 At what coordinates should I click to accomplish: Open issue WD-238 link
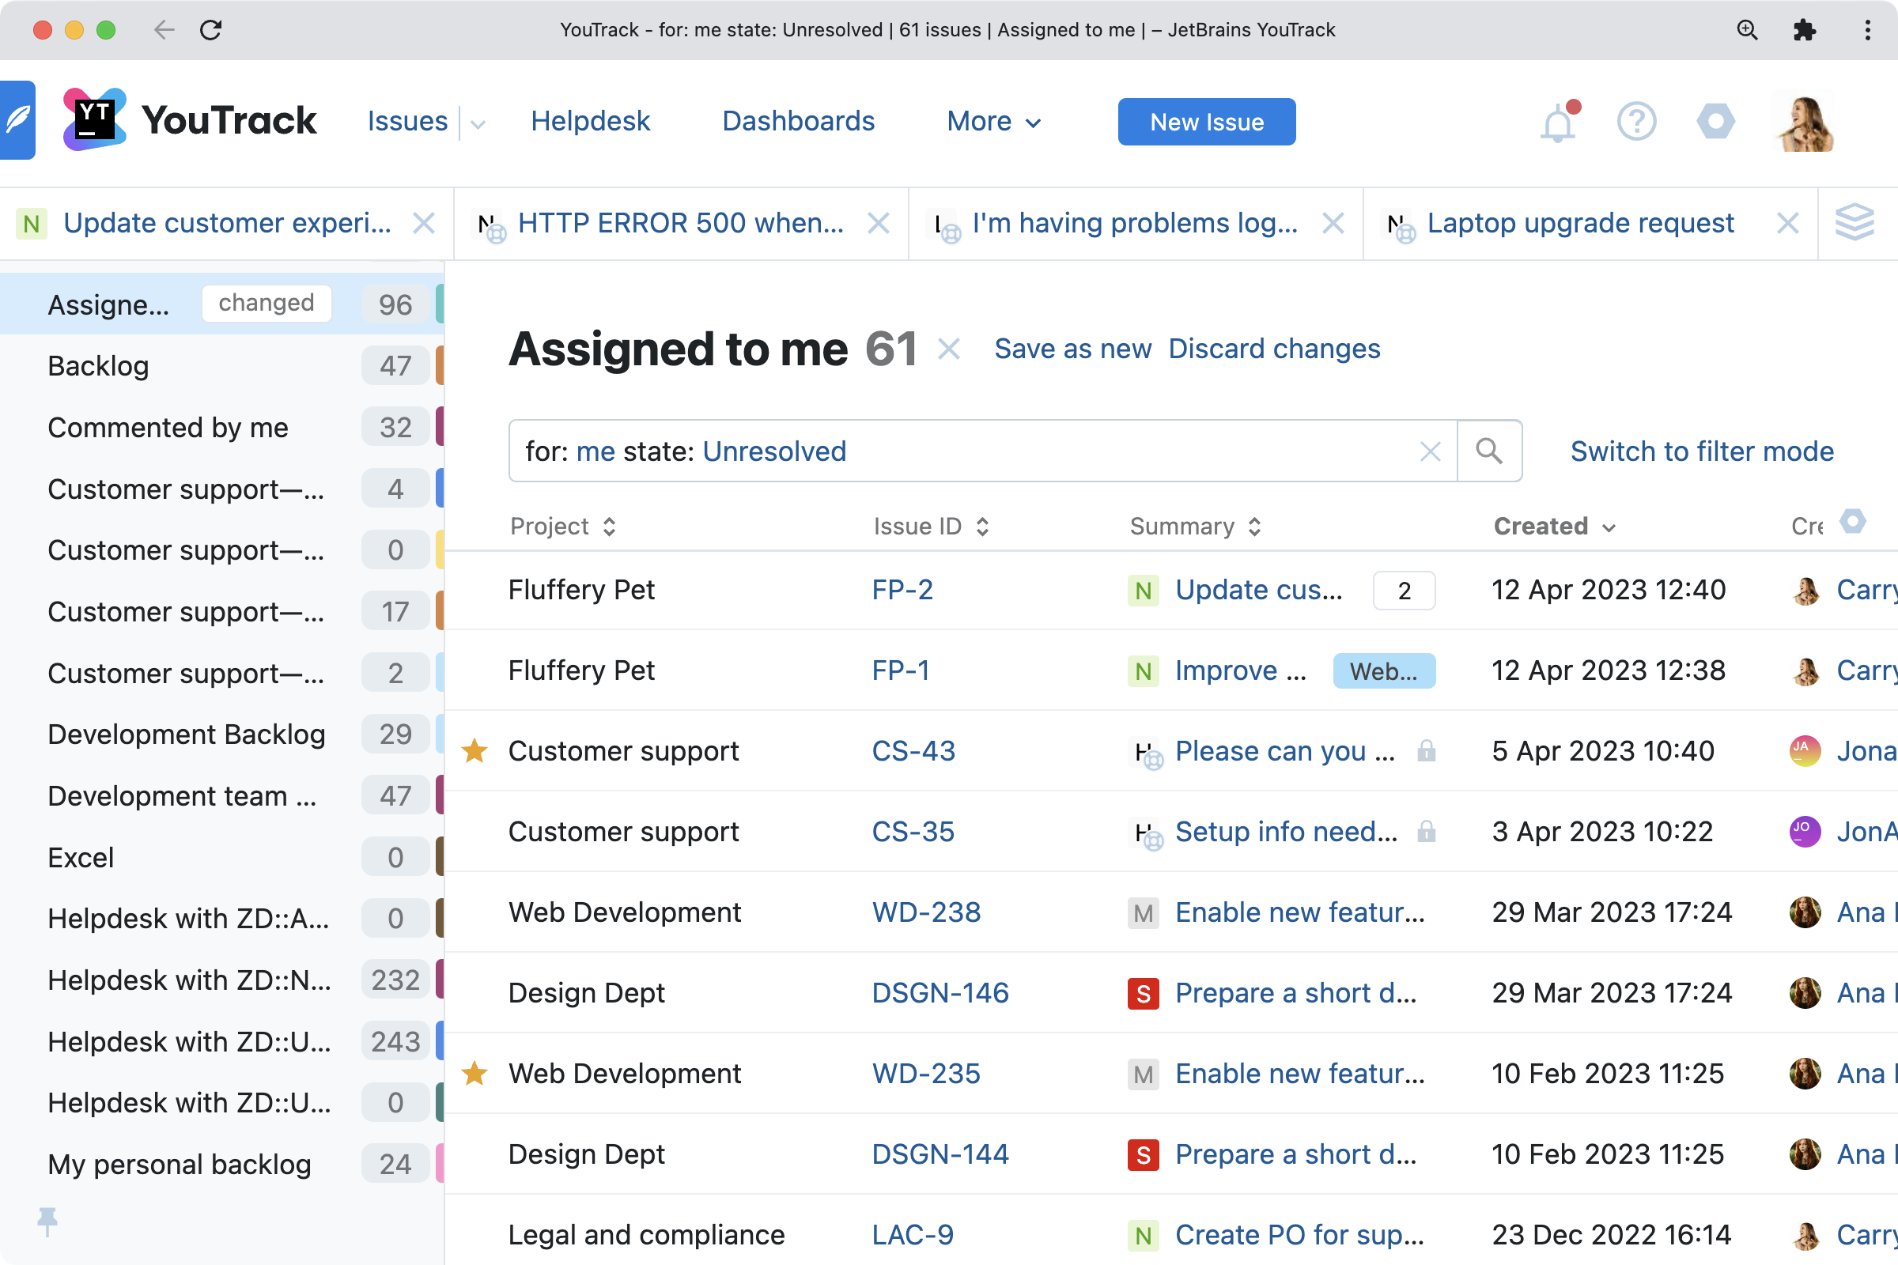click(925, 912)
